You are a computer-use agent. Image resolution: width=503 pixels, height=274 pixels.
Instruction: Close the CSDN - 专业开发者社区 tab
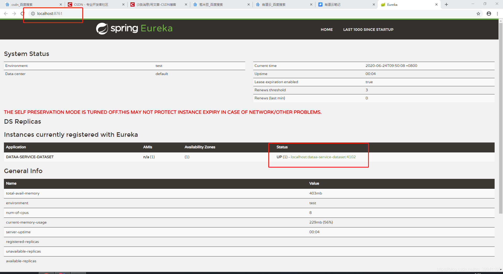click(123, 4)
